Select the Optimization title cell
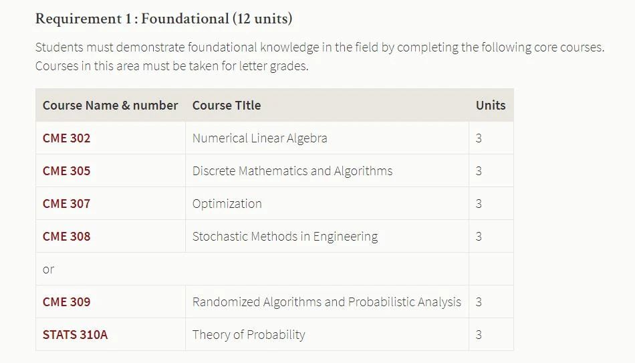 tap(328, 204)
